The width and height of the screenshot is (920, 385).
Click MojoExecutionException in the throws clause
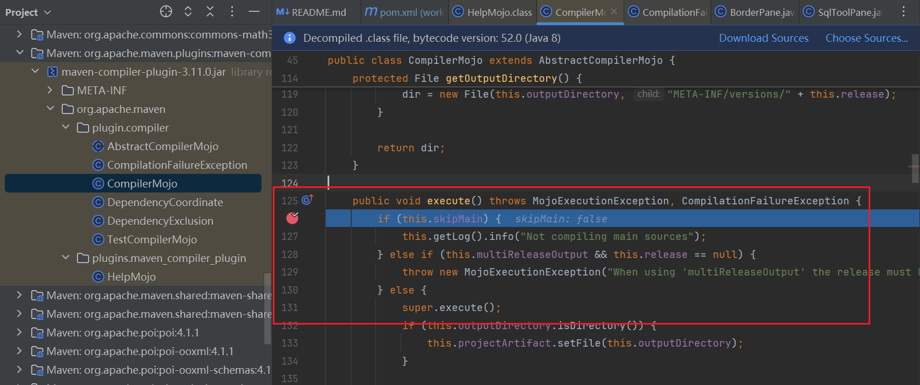click(x=600, y=201)
